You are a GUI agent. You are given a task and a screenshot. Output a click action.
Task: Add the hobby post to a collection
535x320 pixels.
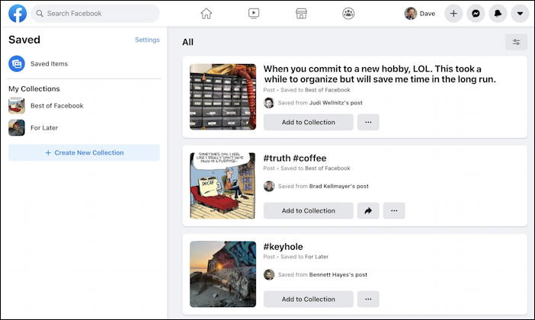point(309,122)
